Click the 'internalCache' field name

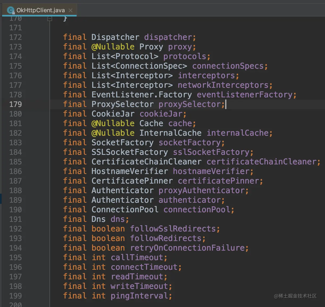point(238,133)
